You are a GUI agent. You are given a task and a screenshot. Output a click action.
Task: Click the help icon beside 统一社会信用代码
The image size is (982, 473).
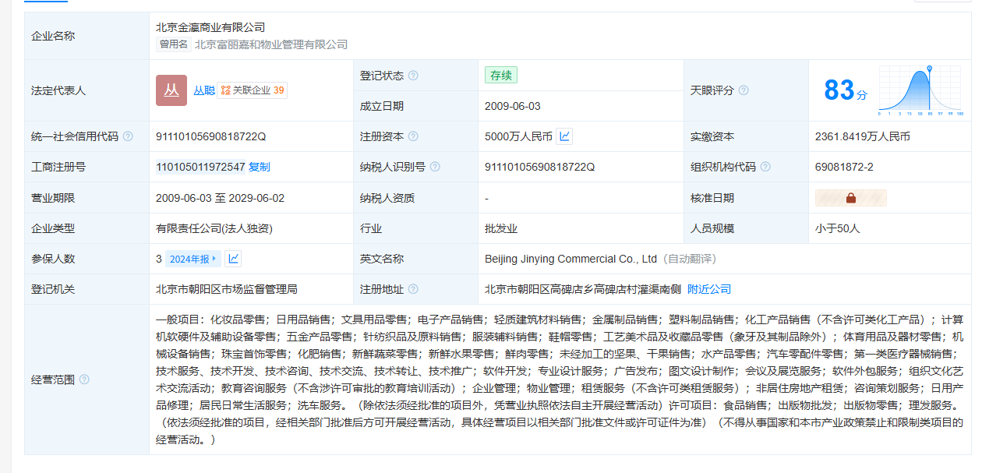[x=128, y=136]
